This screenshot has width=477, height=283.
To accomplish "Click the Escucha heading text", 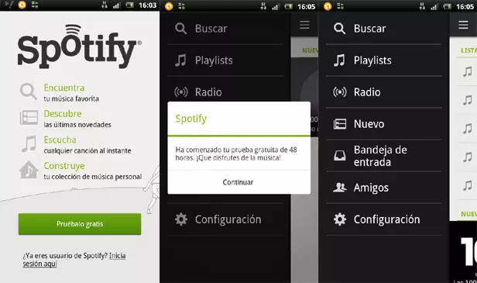I will coord(60,140).
